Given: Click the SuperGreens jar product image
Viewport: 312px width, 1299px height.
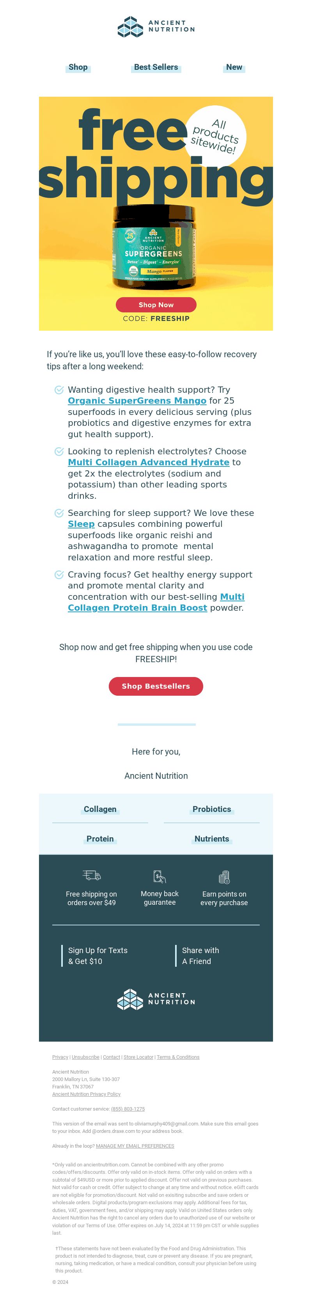Looking at the screenshot, I should click(154, 246).
